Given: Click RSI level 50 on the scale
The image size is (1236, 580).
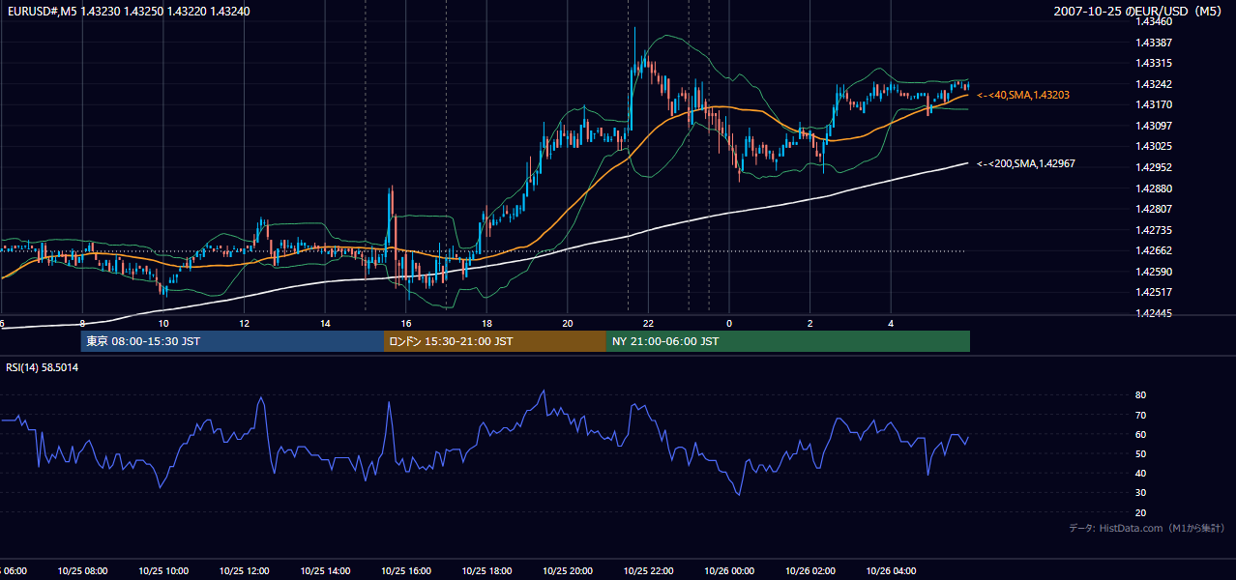Looking at the screenshot, I should tap(1140, 453).
